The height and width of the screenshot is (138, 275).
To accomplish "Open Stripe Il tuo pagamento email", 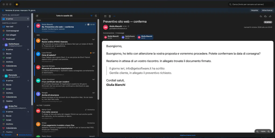I will pos(65,127).
